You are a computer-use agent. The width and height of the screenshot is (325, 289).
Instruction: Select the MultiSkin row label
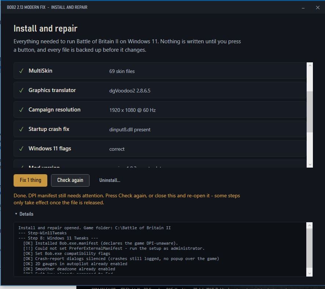point(40,71)
